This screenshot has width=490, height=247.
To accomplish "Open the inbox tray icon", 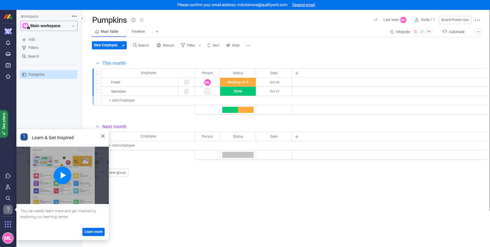I will tap(8, 54).
